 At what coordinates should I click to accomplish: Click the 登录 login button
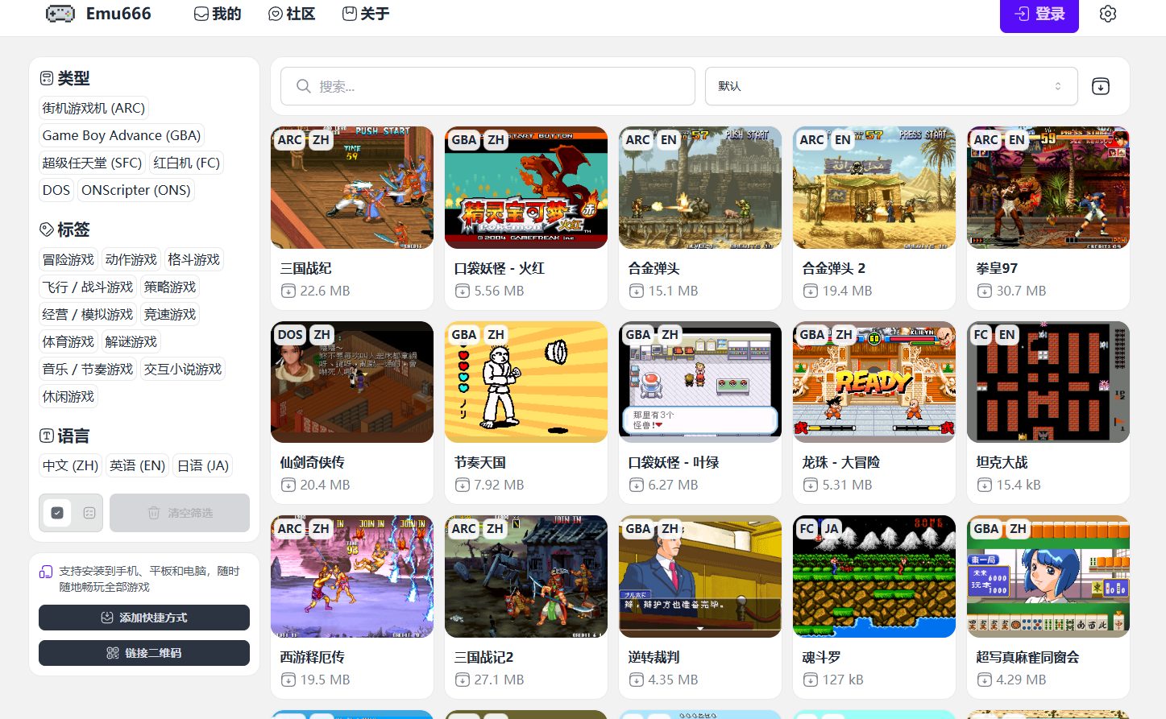click(x=1039, y=14)
